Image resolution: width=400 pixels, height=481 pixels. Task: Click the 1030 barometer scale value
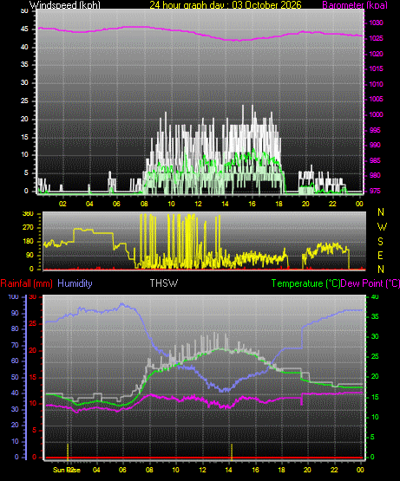pos(376,23)
